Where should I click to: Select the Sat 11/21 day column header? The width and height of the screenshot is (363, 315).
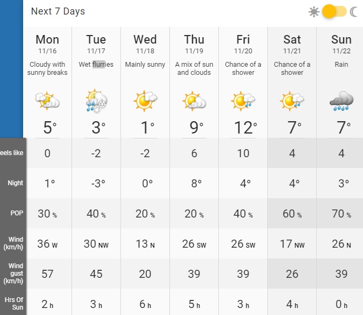coord(292,44)
